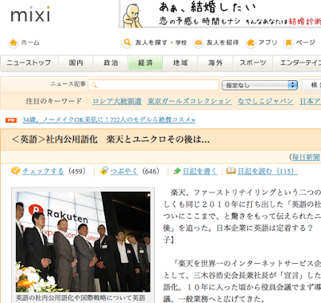Click the orange home icon

[14, 42]
